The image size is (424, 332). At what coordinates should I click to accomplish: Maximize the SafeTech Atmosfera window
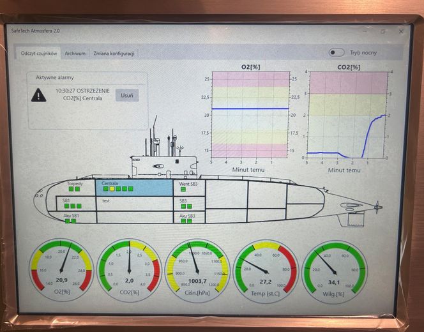tap(383, 31)
